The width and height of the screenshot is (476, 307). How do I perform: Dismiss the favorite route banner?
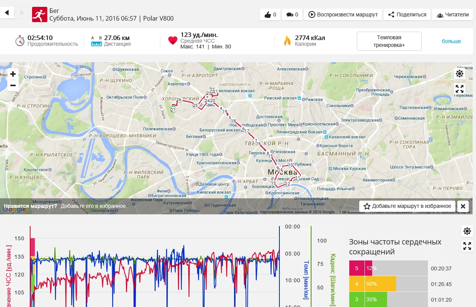463,206
